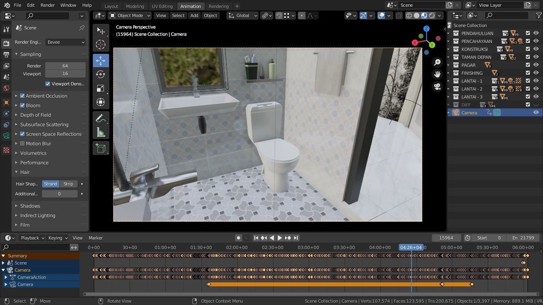Switch to the UV Editing workspace tab
The image size is (543, 305).
click(162, 6)
